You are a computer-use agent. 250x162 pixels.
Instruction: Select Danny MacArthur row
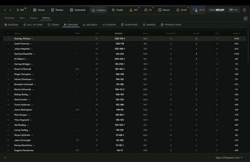(x=125, y=145)
